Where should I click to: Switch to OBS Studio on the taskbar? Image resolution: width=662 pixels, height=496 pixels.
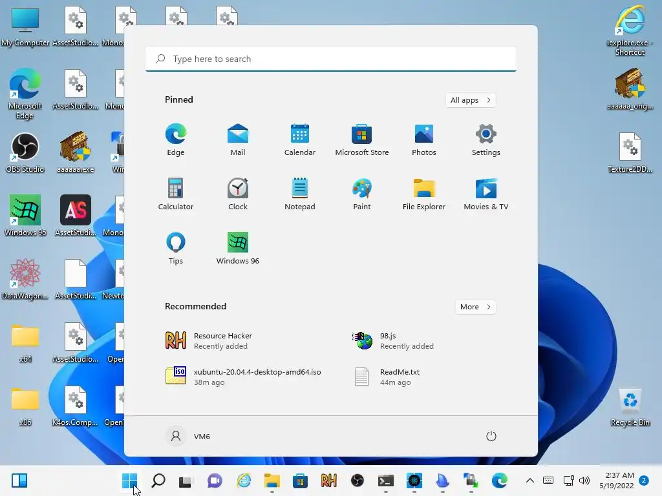pos(357,480)
